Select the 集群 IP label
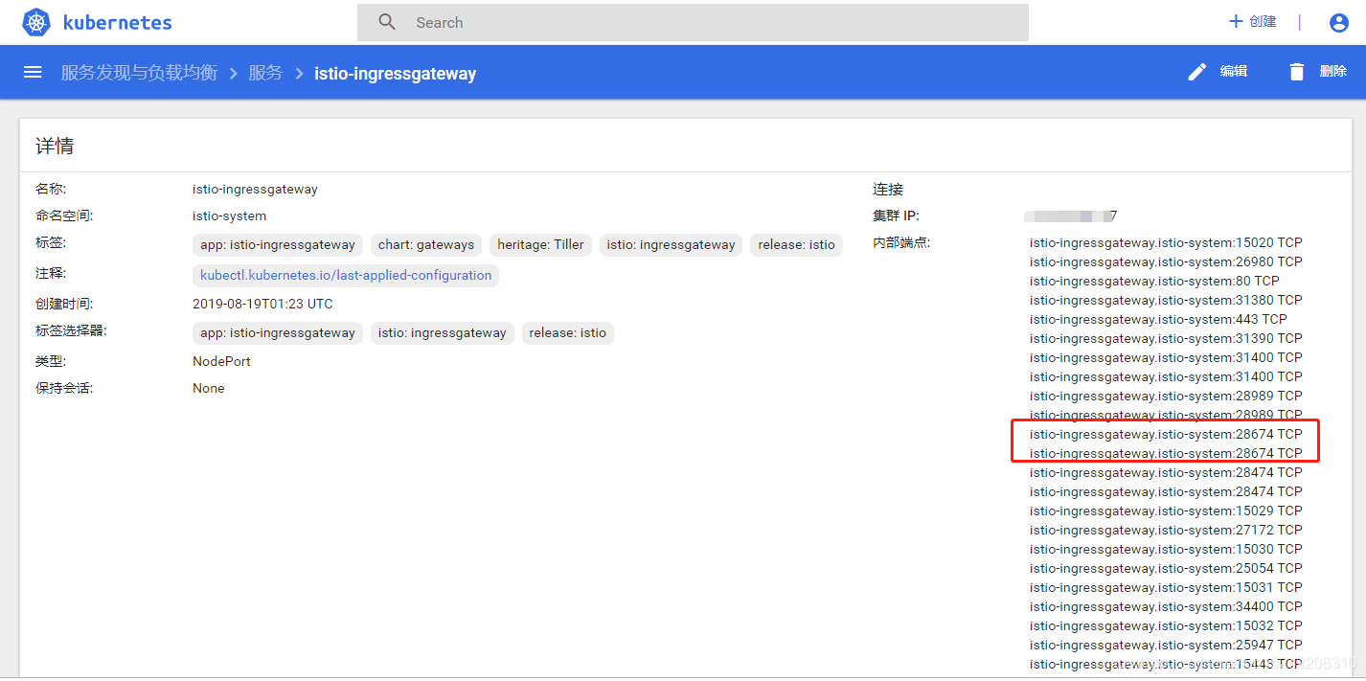Viewport: 1366px width, 681px height. click(896, 216)
